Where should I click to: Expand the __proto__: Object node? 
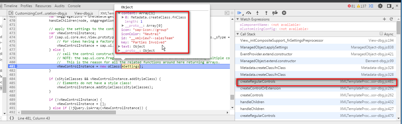click(119, 51)
